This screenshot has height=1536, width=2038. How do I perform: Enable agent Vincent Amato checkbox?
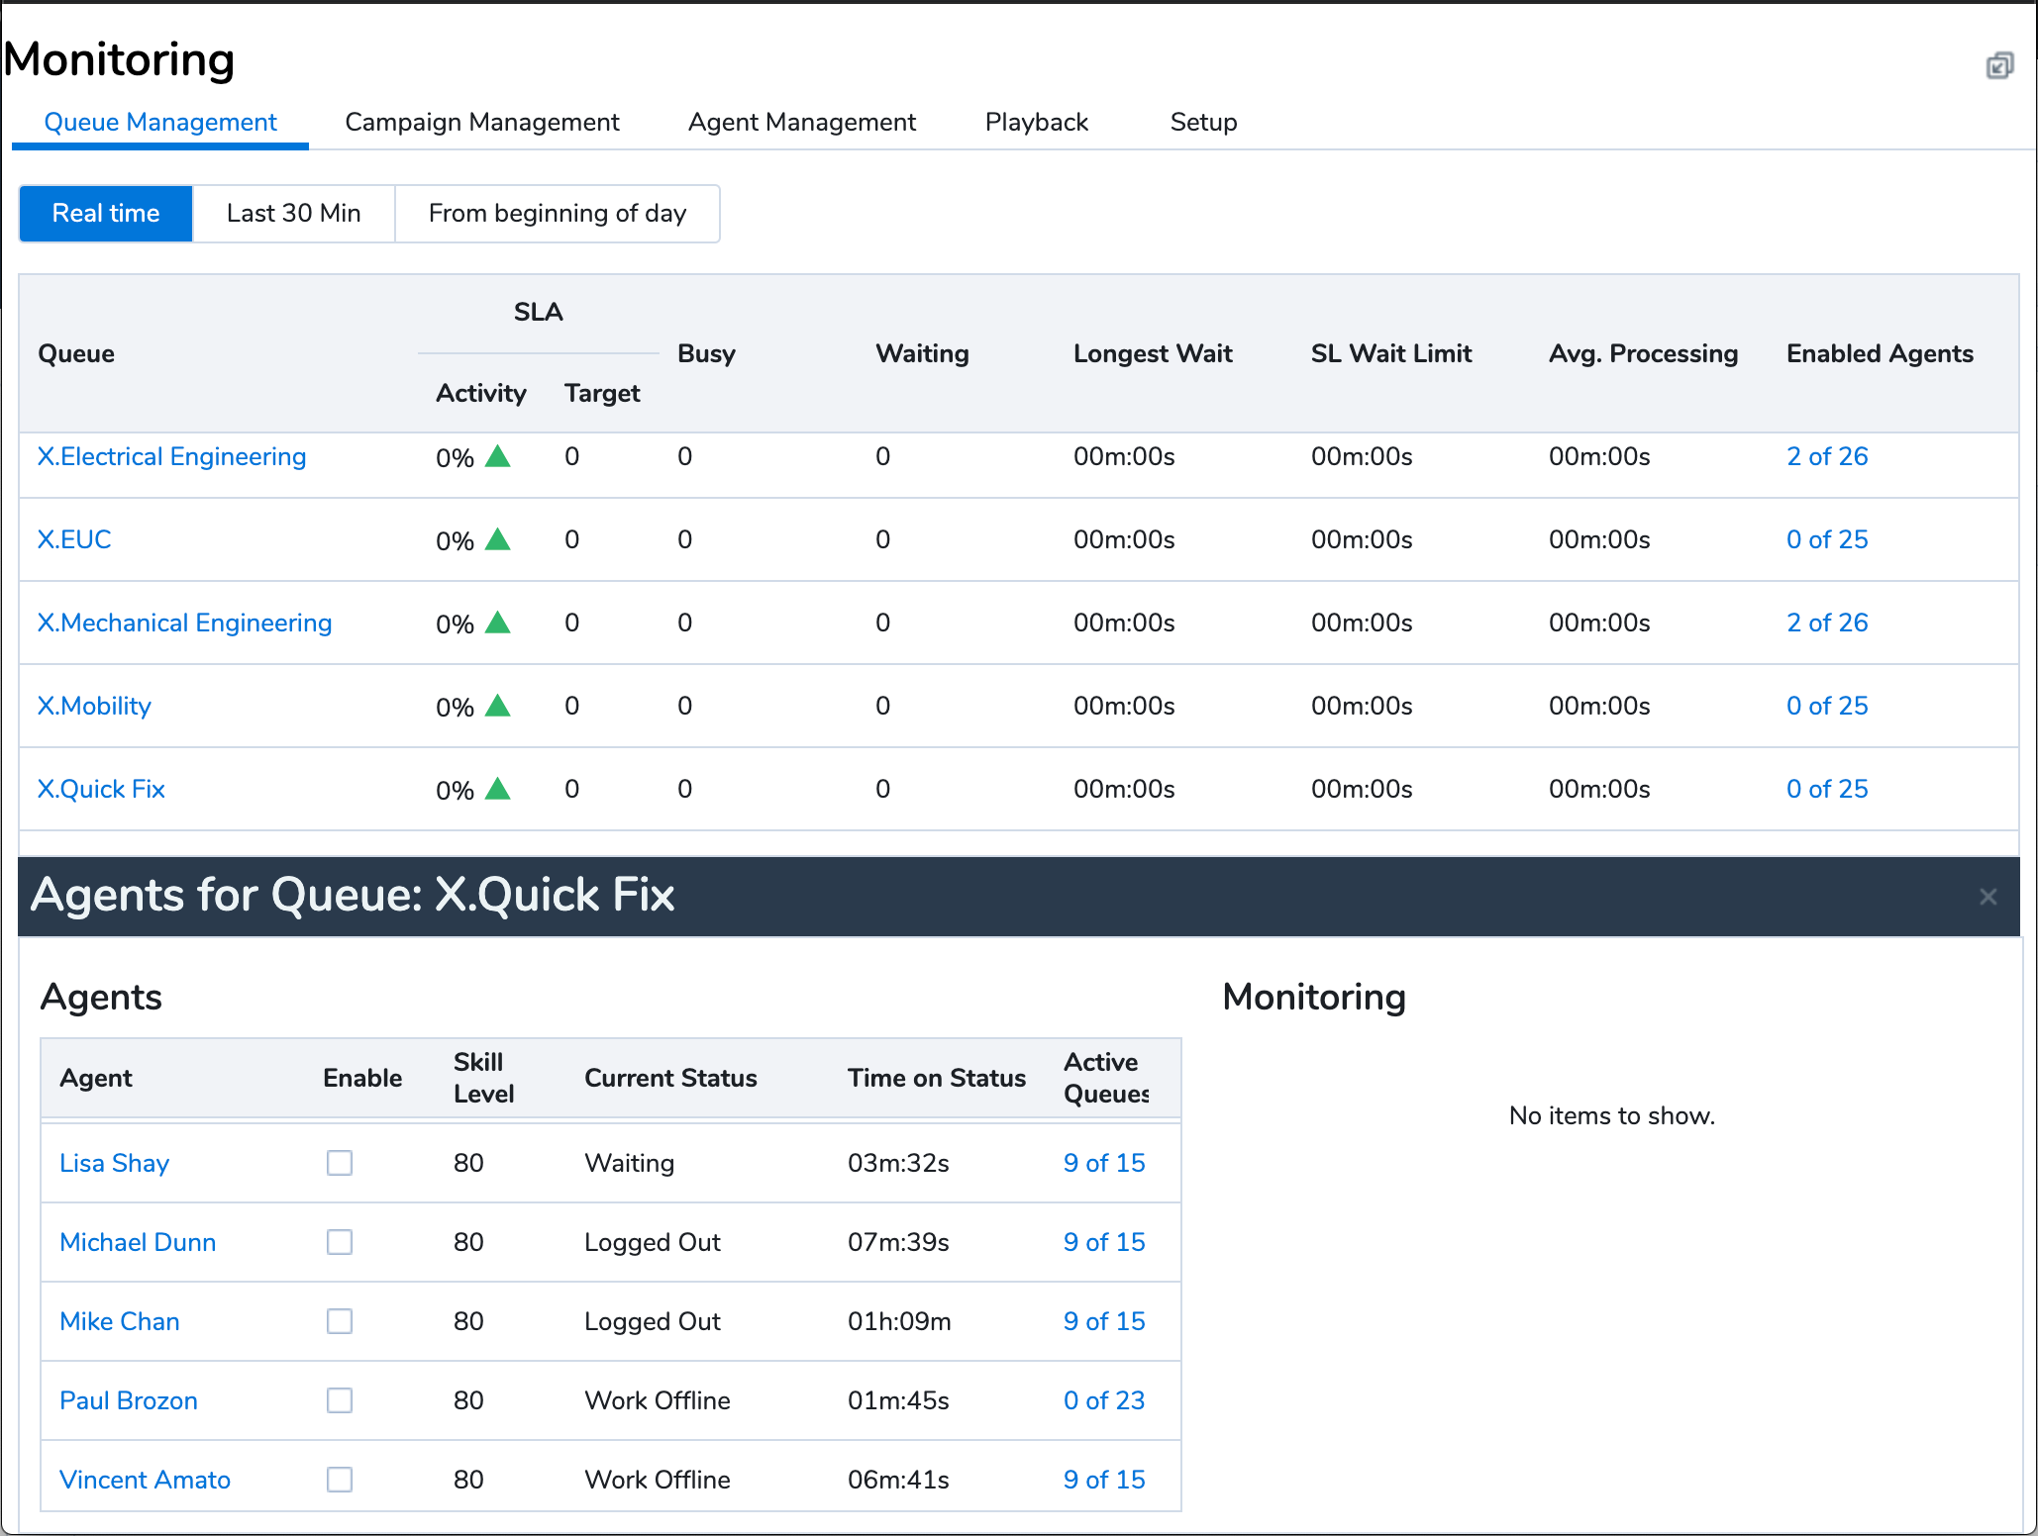tap(340, 1480)
